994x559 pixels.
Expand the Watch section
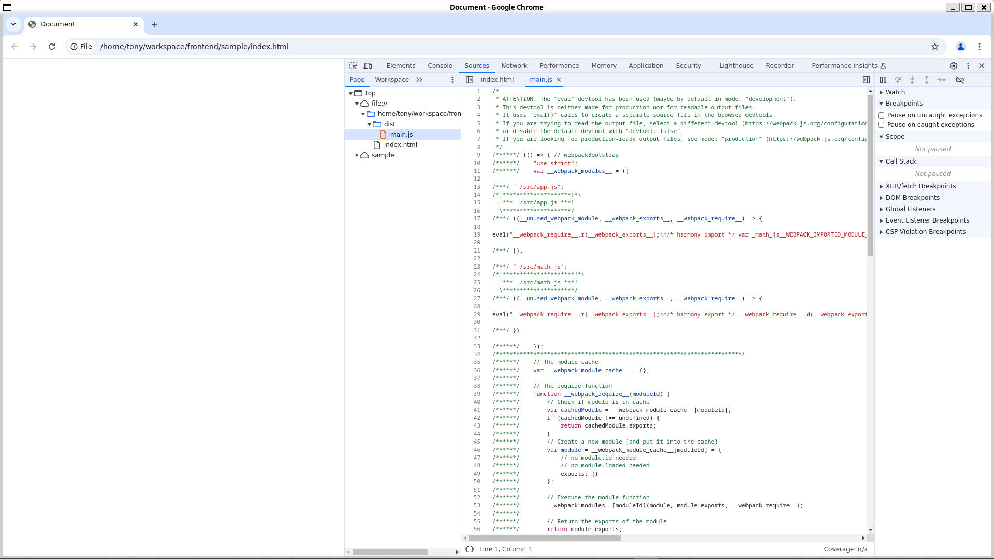(932, 92)
